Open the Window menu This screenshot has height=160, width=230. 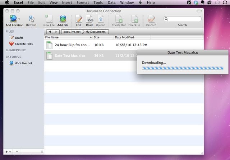click(x=127, y=3)
